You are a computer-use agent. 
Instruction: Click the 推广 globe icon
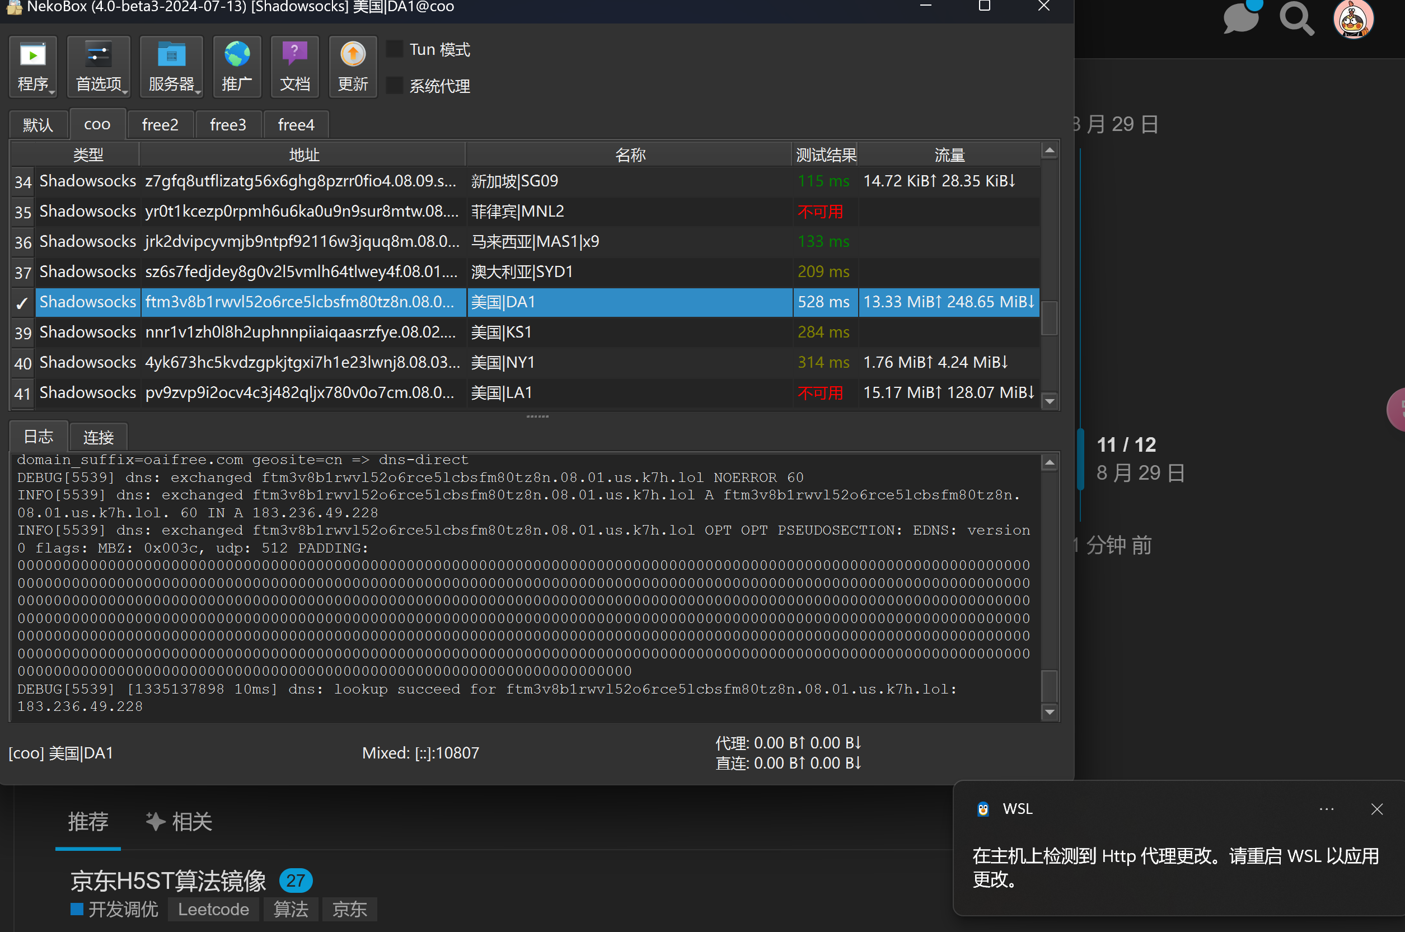237,55
